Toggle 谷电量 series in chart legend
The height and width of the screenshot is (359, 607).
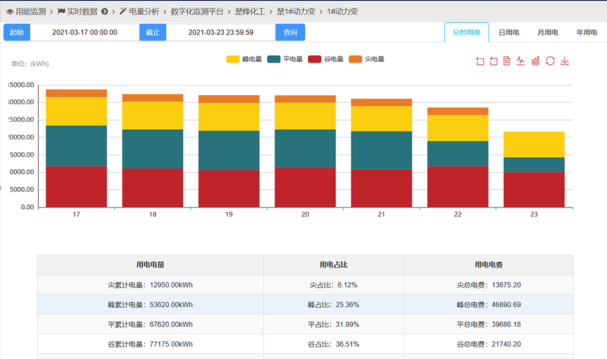click(x=326, y=59)
